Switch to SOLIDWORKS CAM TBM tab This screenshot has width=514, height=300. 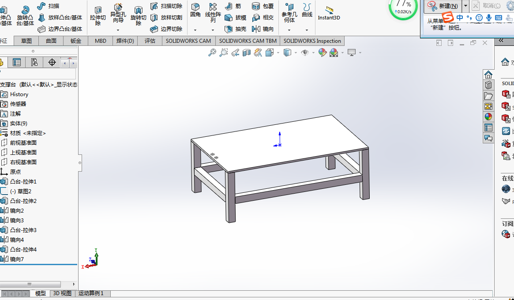tap(248, 41)
